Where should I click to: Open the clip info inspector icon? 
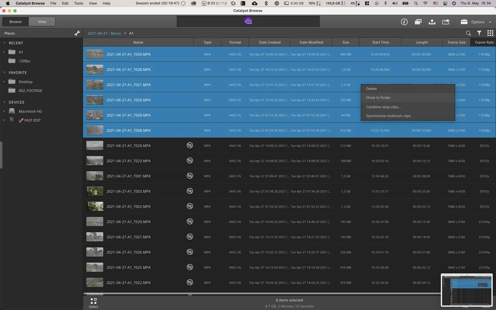tap(404, 22)
